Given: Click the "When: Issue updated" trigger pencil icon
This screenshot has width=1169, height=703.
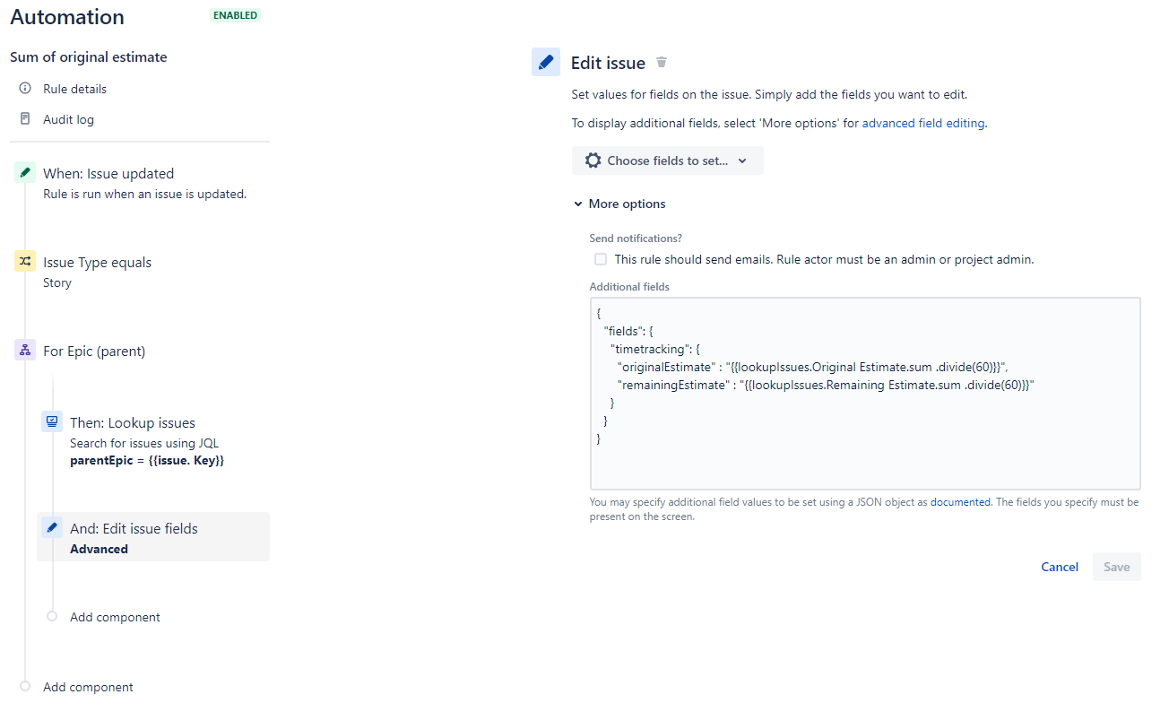Looking at the screenshot, I should (24, 172).
